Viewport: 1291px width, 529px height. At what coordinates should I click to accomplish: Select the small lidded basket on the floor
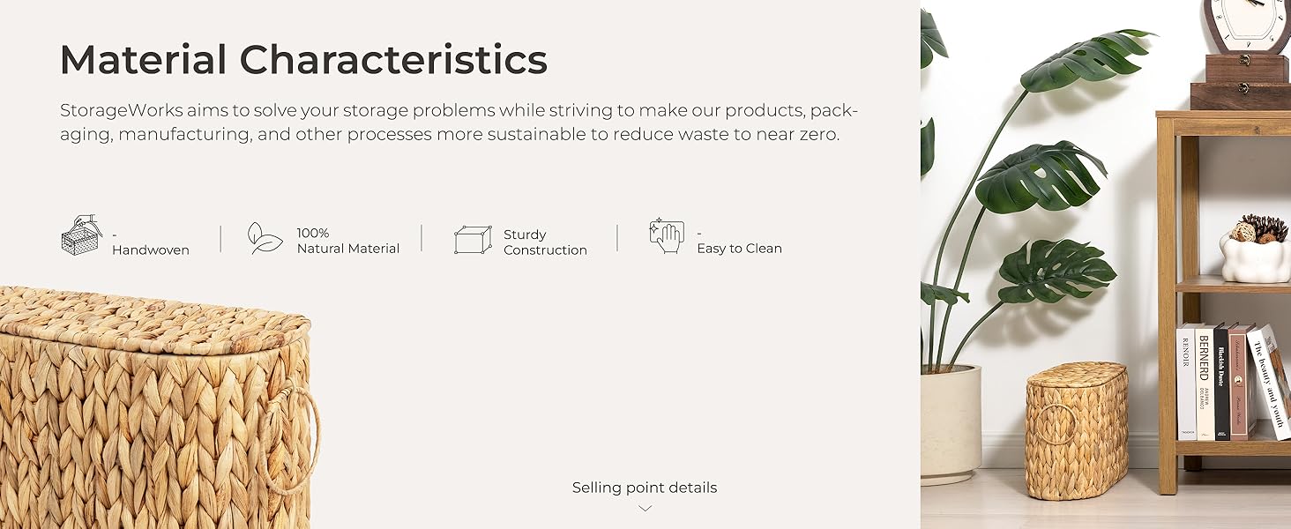tap(1077, 430)
